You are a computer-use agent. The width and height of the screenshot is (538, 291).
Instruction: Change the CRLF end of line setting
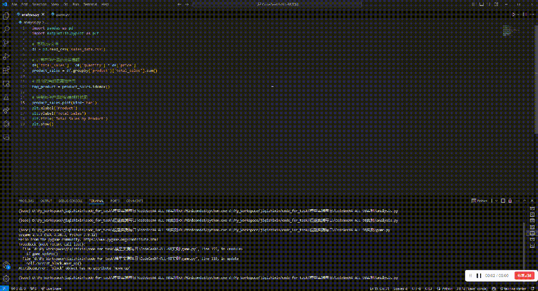(x=429, y=289)
